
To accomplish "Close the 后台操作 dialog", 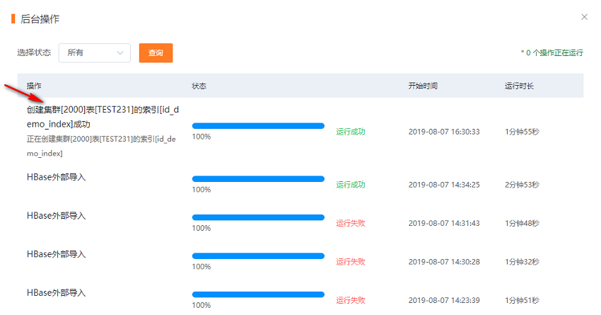I will [584, 17].
